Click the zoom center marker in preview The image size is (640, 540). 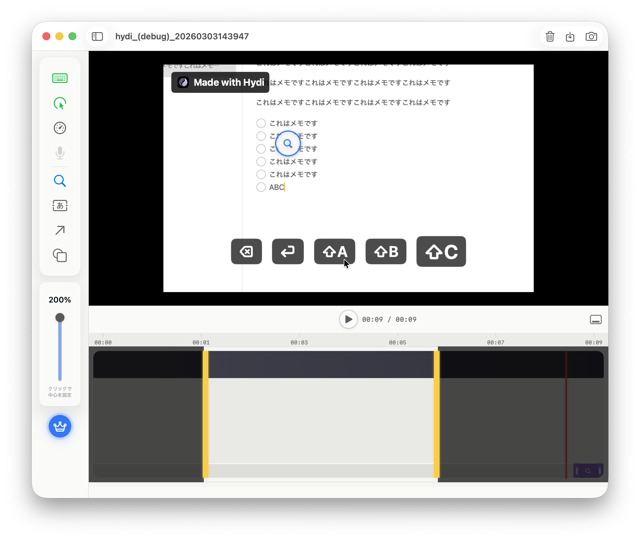pos(288,143)
